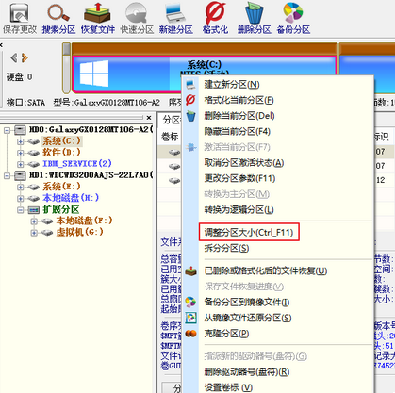Select 软件(D:) in the disk tree

62,153
